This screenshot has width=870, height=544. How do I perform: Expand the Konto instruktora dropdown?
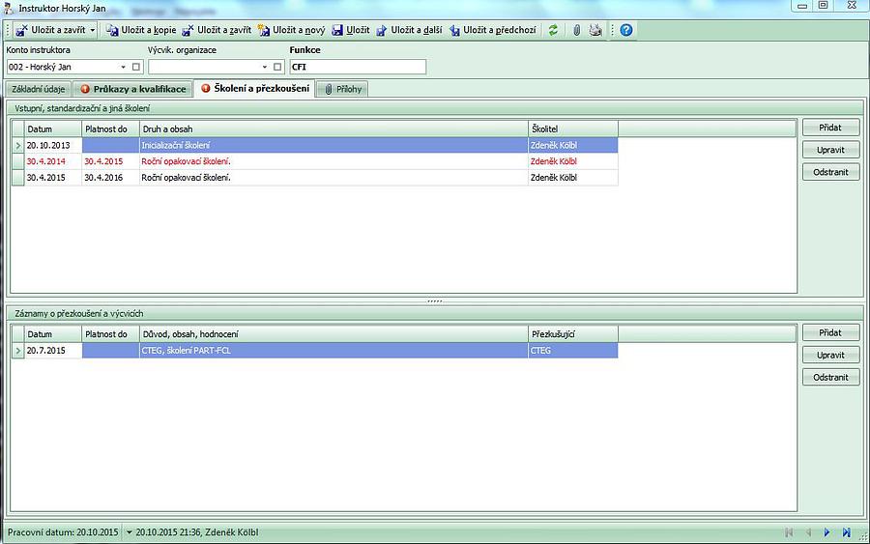123,67
